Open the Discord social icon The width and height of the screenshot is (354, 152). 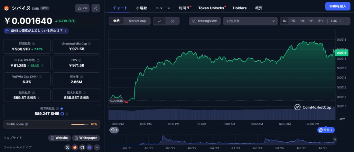(x=90, y=147)
